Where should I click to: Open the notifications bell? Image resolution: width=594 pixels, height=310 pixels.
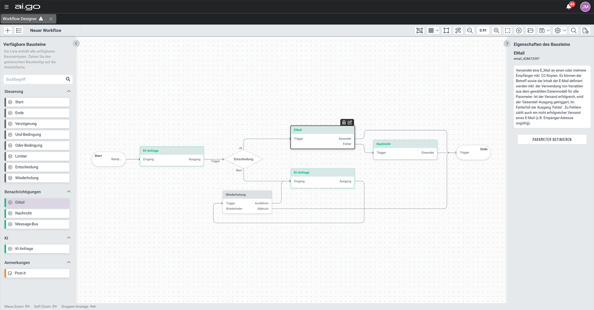(x=569, y=7)
